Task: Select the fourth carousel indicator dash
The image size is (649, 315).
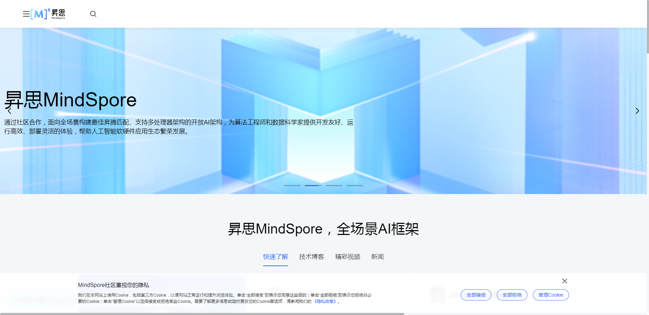Action: coord(355,185)
